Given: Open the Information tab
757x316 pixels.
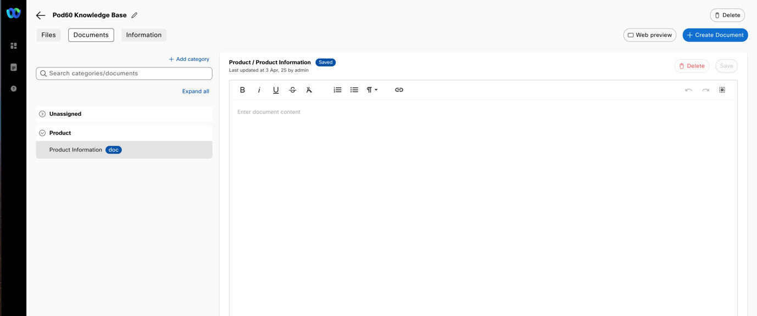Looking at the screenshot, I should 144,35.
